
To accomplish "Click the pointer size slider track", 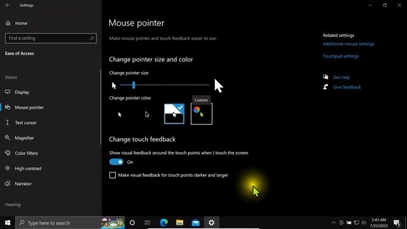I will click(x=165, y=85).
